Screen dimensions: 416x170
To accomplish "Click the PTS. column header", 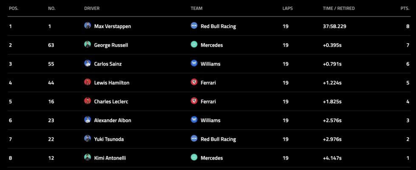I will pyautogui.click(x=405, y=8).
